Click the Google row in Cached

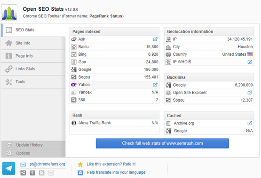pos(209,131)
